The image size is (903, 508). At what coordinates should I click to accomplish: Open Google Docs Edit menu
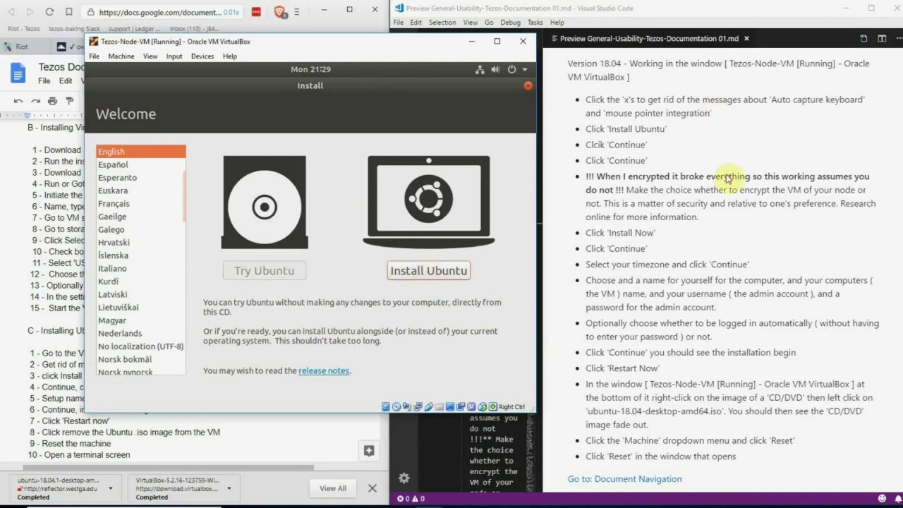click(x=66, y=80)
